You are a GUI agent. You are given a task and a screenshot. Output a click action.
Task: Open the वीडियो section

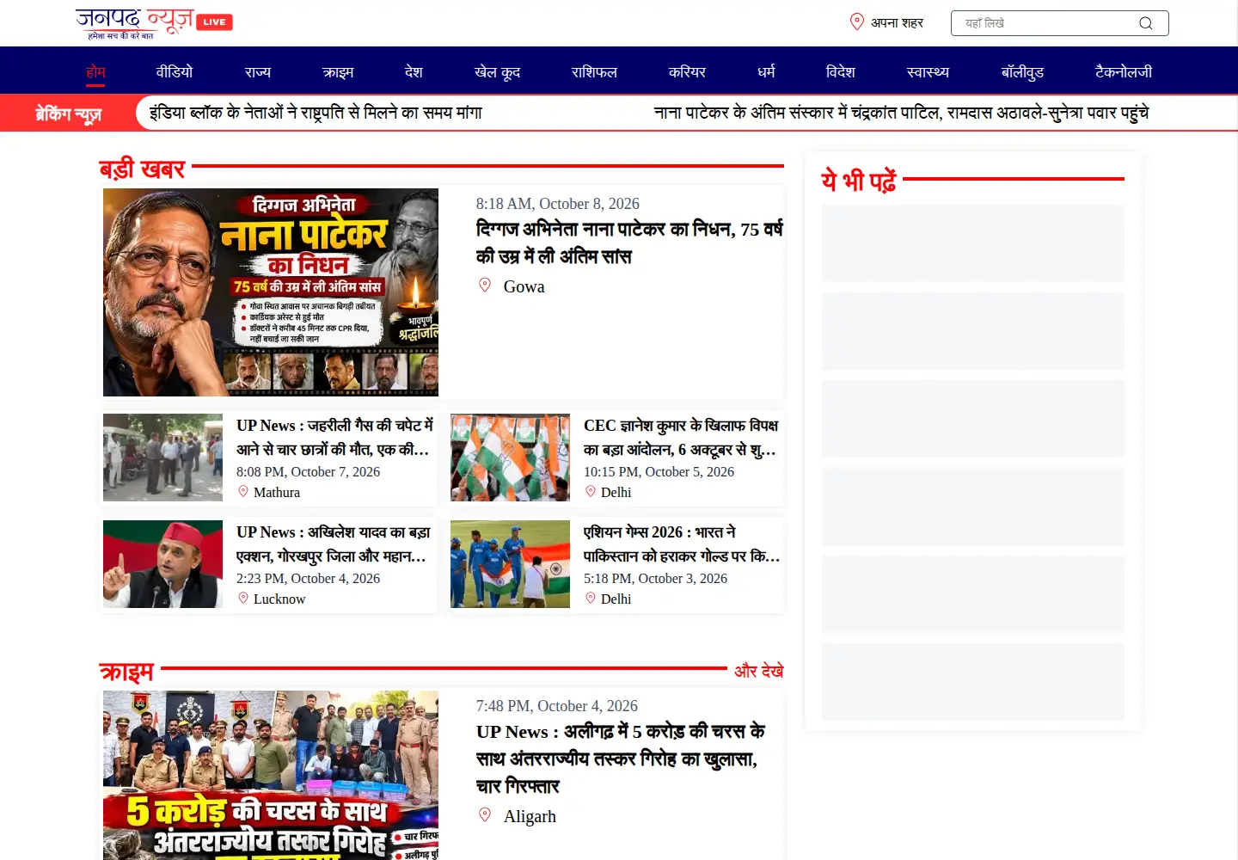pos(175,71)
